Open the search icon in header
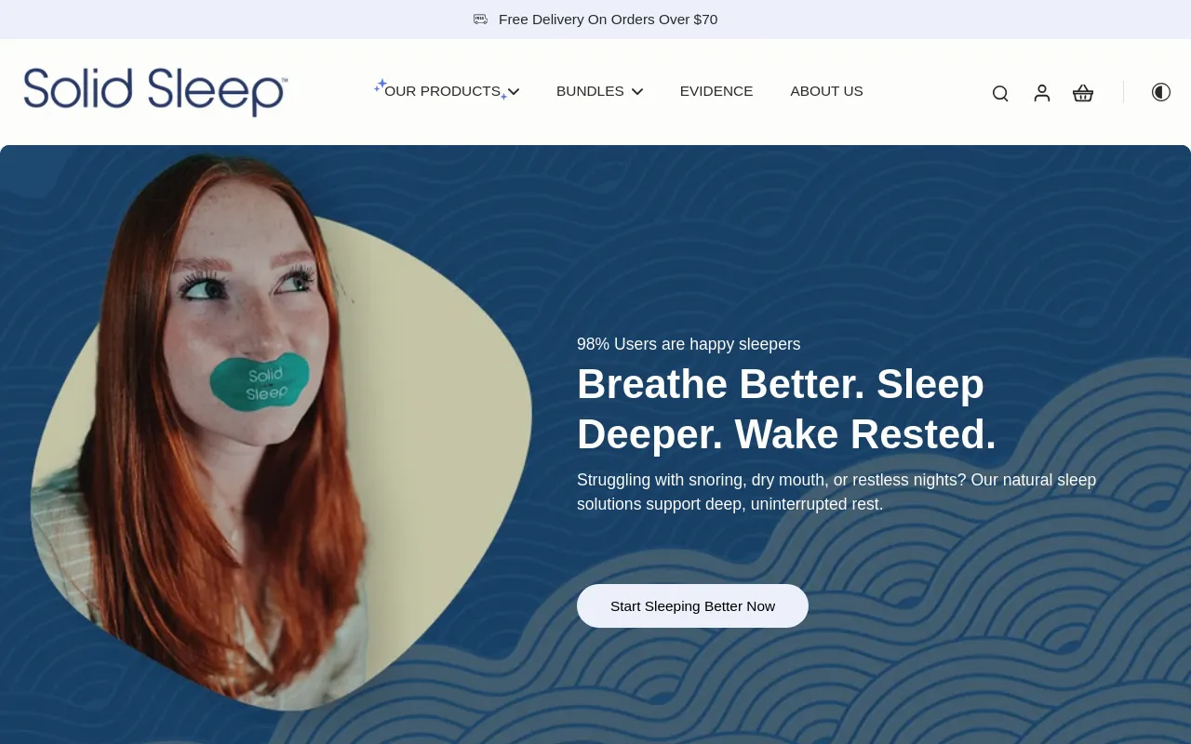 coord(1000,93)
